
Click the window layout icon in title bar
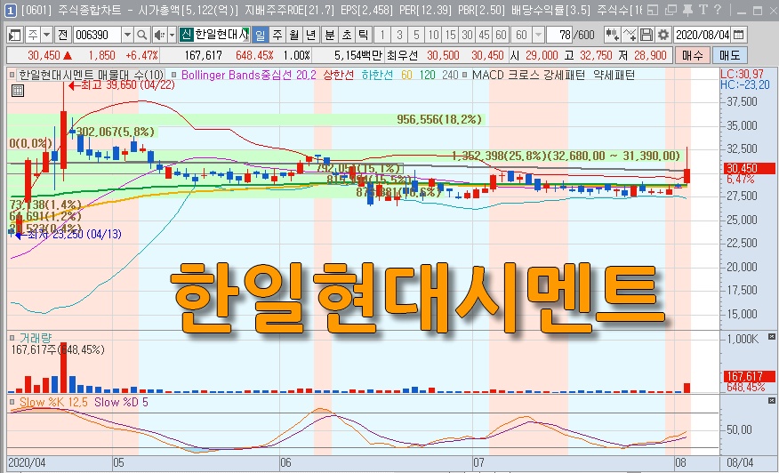[653, 10]
